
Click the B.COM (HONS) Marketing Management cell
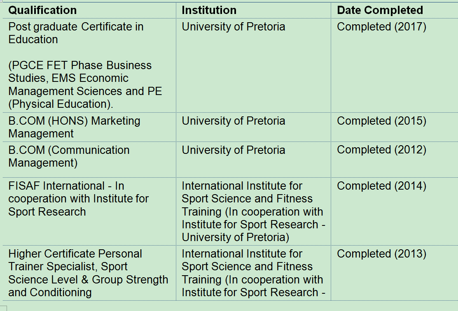tap(74, 127)
